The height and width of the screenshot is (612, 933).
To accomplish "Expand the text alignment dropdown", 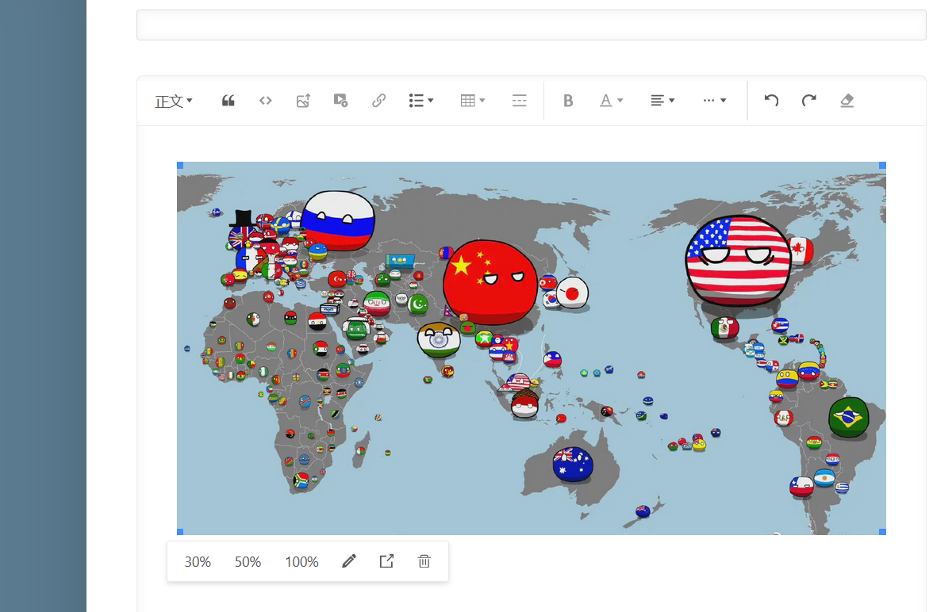I will 662,101.
